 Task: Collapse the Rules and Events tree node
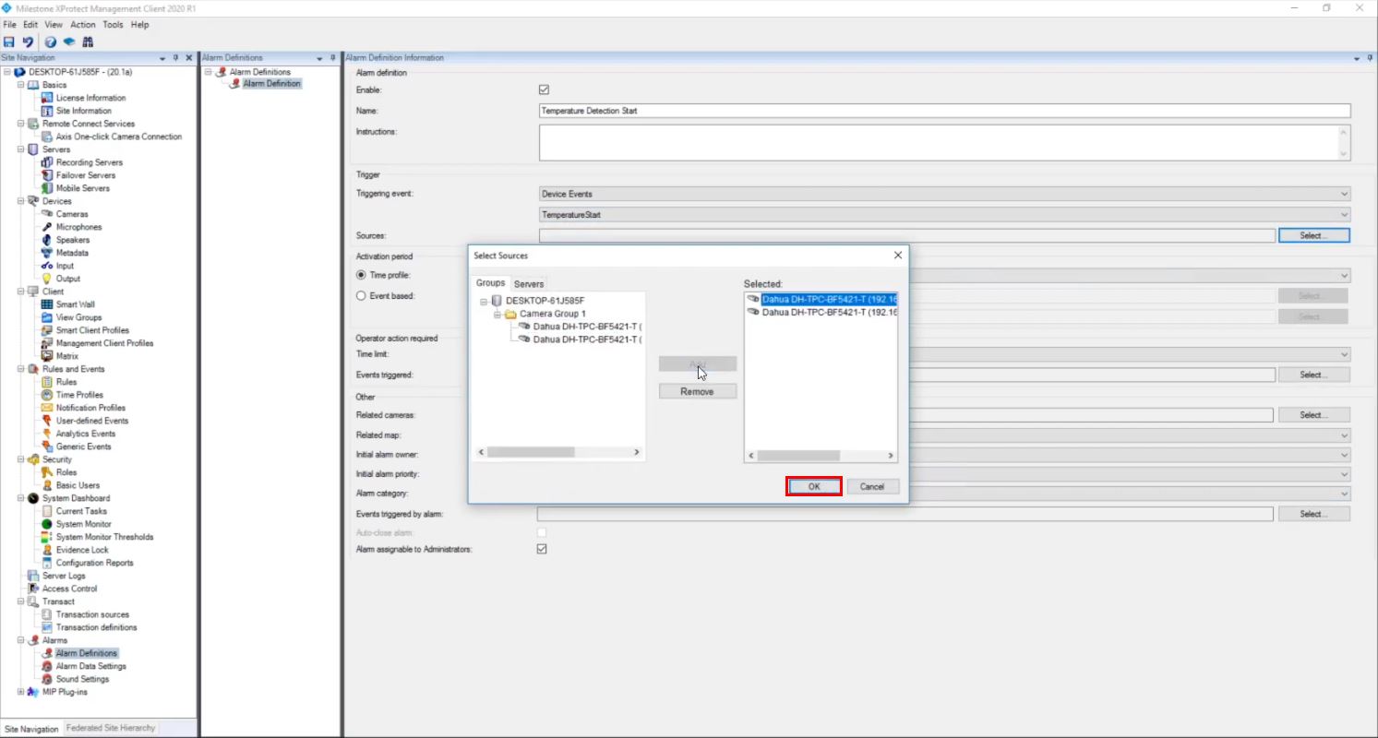[20, 369]
